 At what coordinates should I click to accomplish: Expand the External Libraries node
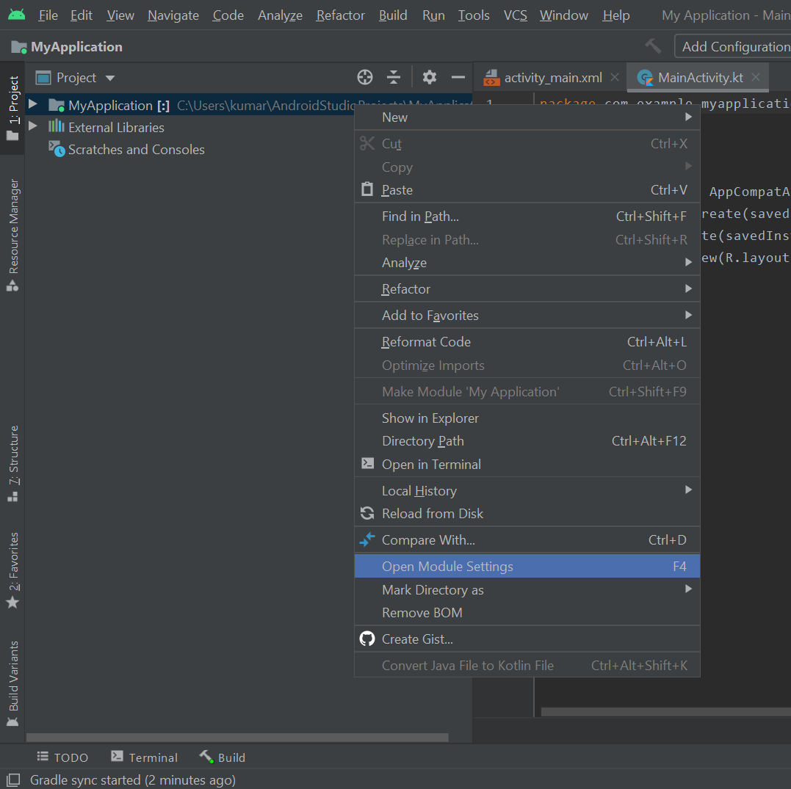click(x=32, y=126)
